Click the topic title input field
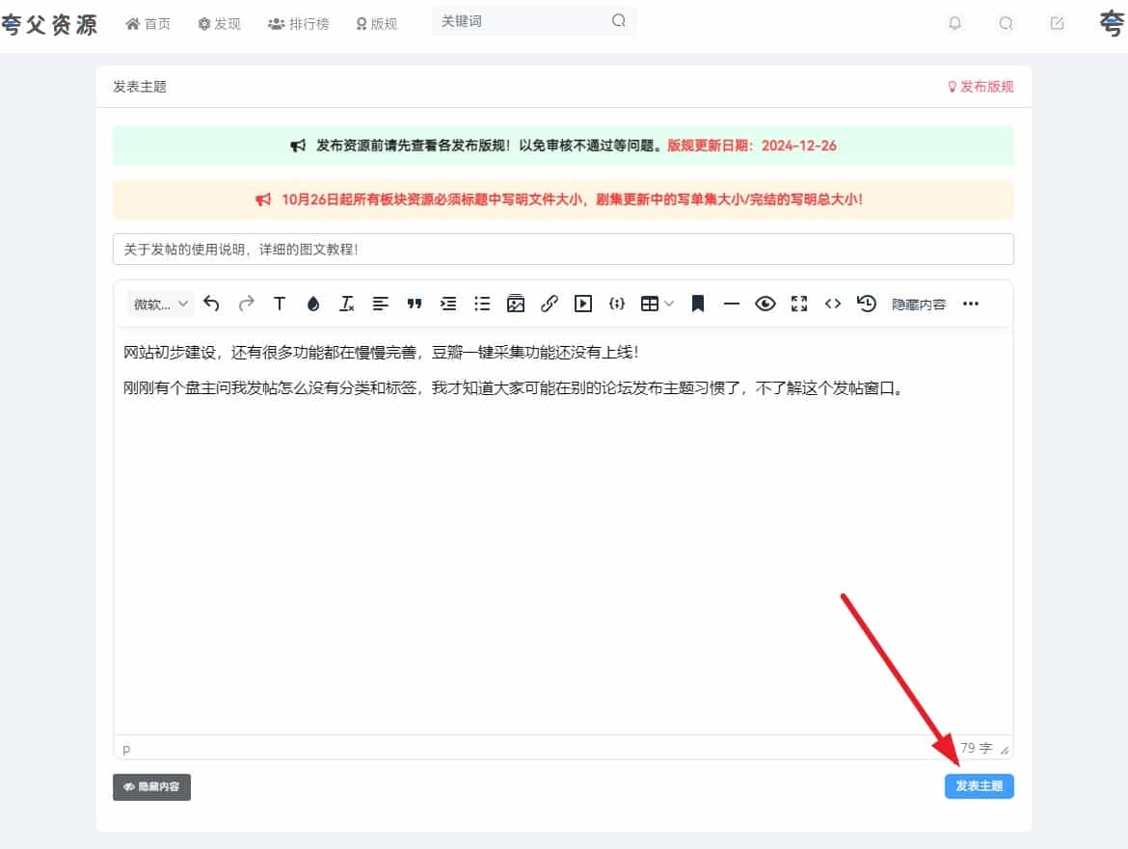Viewport: 1128px width, 849px height. pos(563,249)
